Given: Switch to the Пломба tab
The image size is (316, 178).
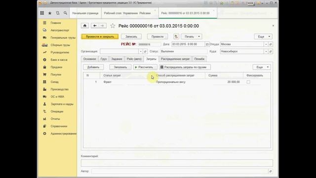Looking at the screenshot, I should coord(199,59).
